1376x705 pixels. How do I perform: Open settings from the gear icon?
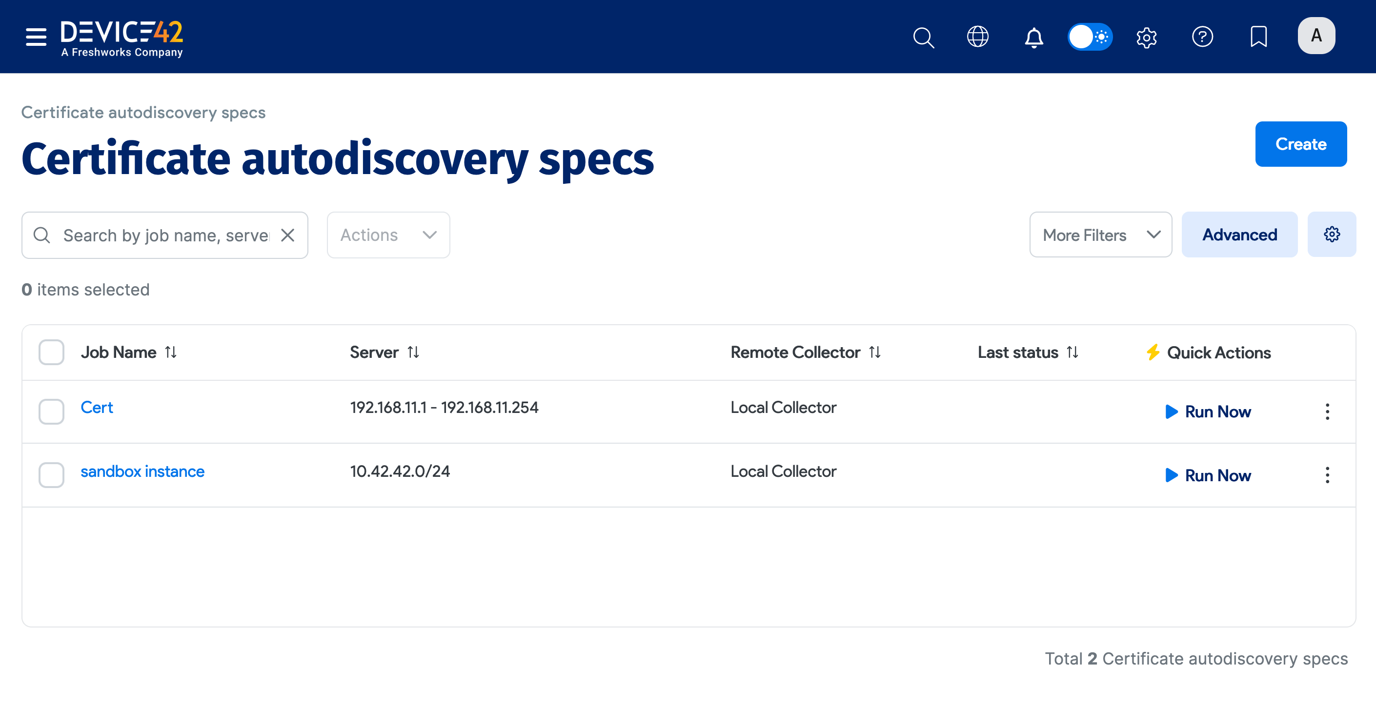(x=1146, y=38)
